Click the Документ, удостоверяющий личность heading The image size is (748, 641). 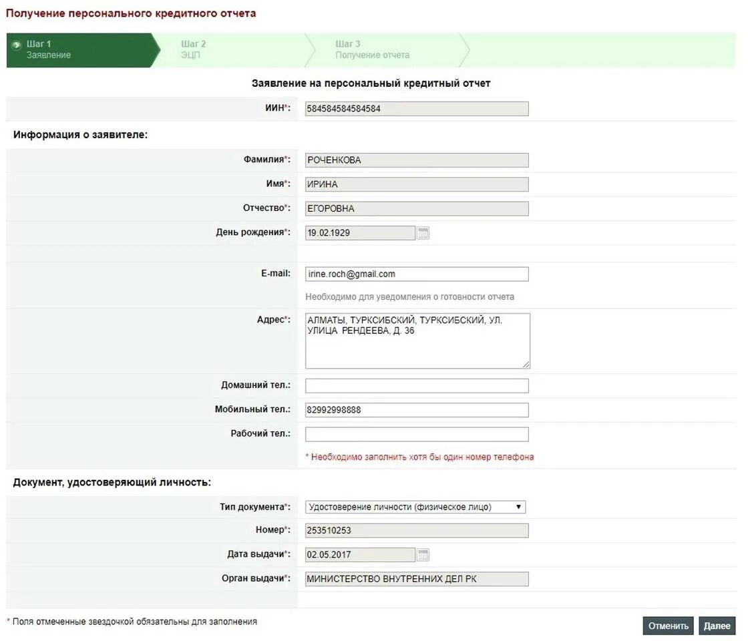[x=112, y=482]
